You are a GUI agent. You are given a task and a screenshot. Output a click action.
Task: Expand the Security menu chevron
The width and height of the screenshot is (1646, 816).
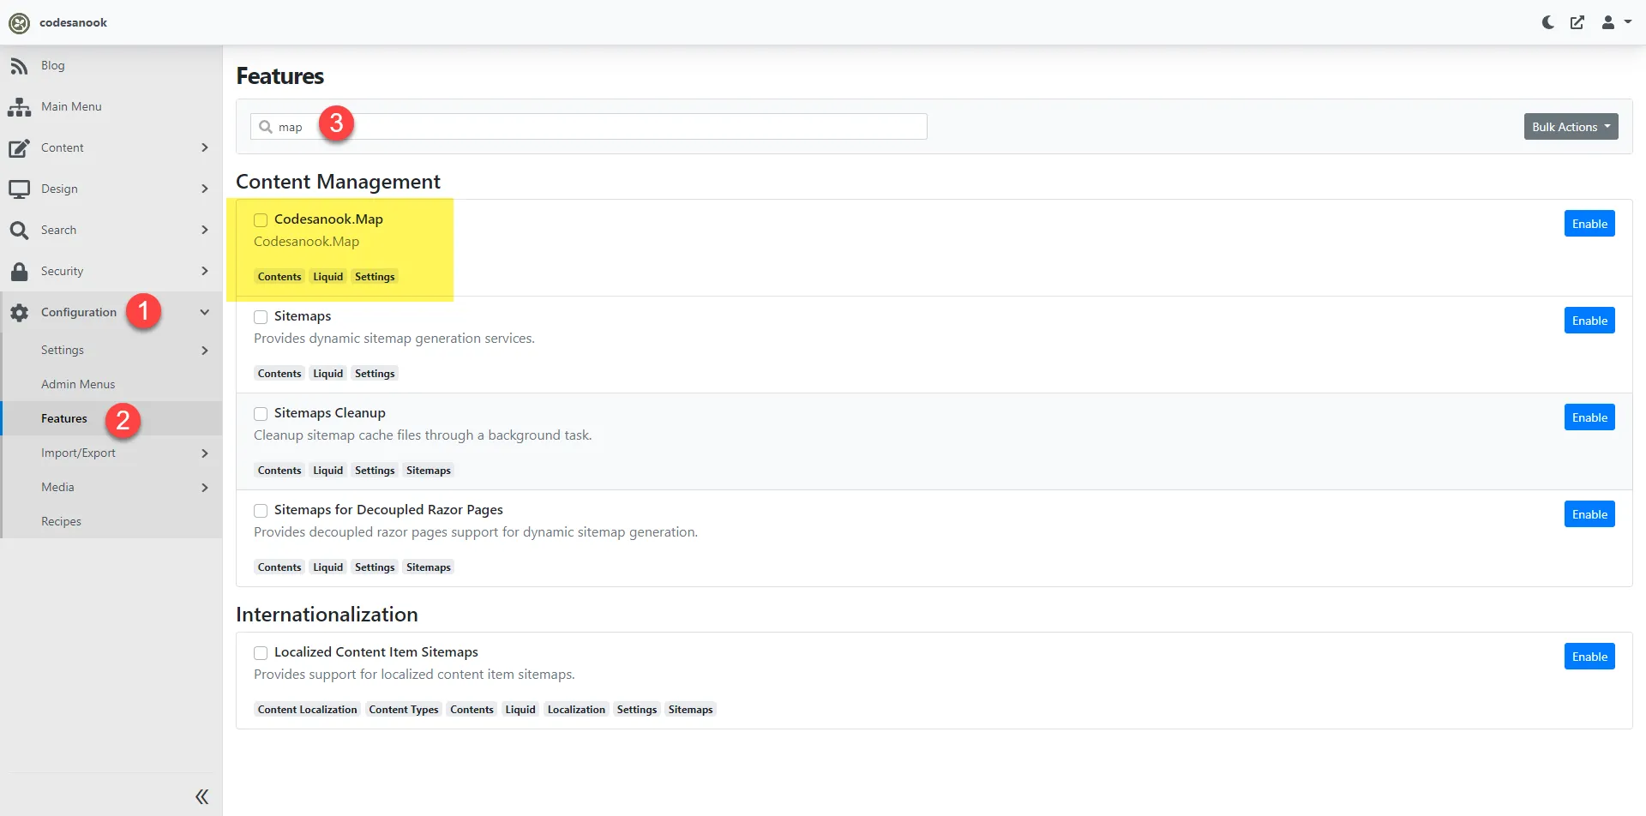(204, 272)
